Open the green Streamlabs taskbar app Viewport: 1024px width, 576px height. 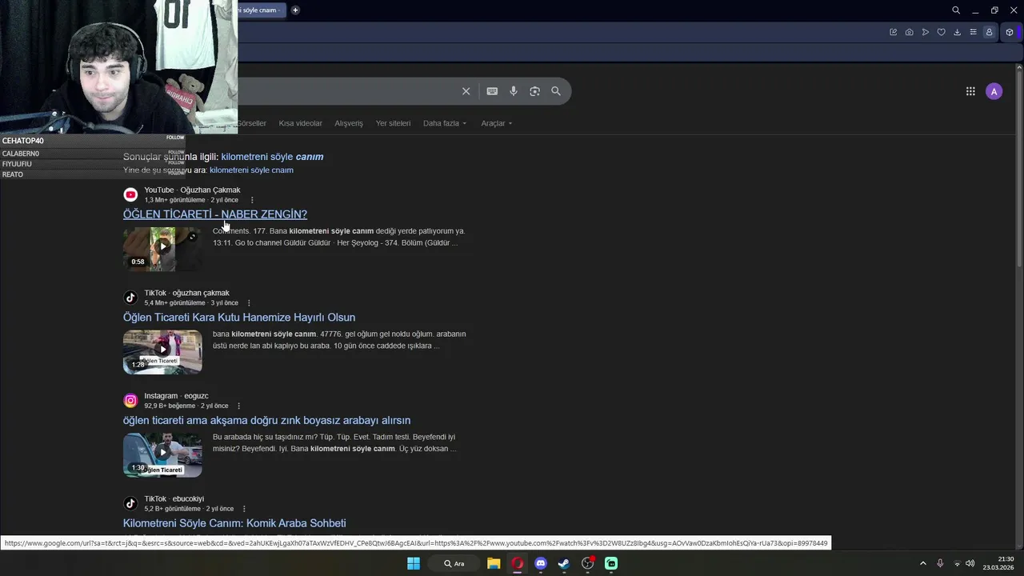[x=611, y=563]
